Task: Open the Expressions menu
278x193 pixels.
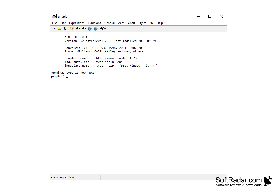Action: pos(77,23)
